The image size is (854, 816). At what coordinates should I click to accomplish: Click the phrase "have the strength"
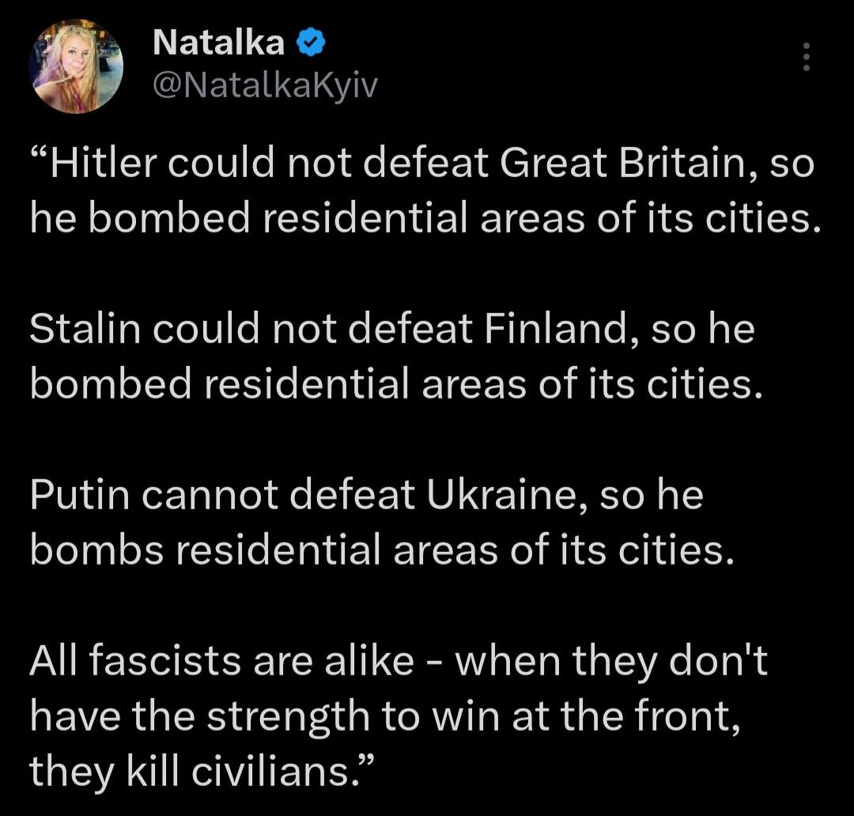[198, 716]
